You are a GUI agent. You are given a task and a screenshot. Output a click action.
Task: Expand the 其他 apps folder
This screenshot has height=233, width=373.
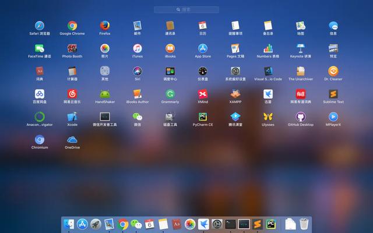105,72
